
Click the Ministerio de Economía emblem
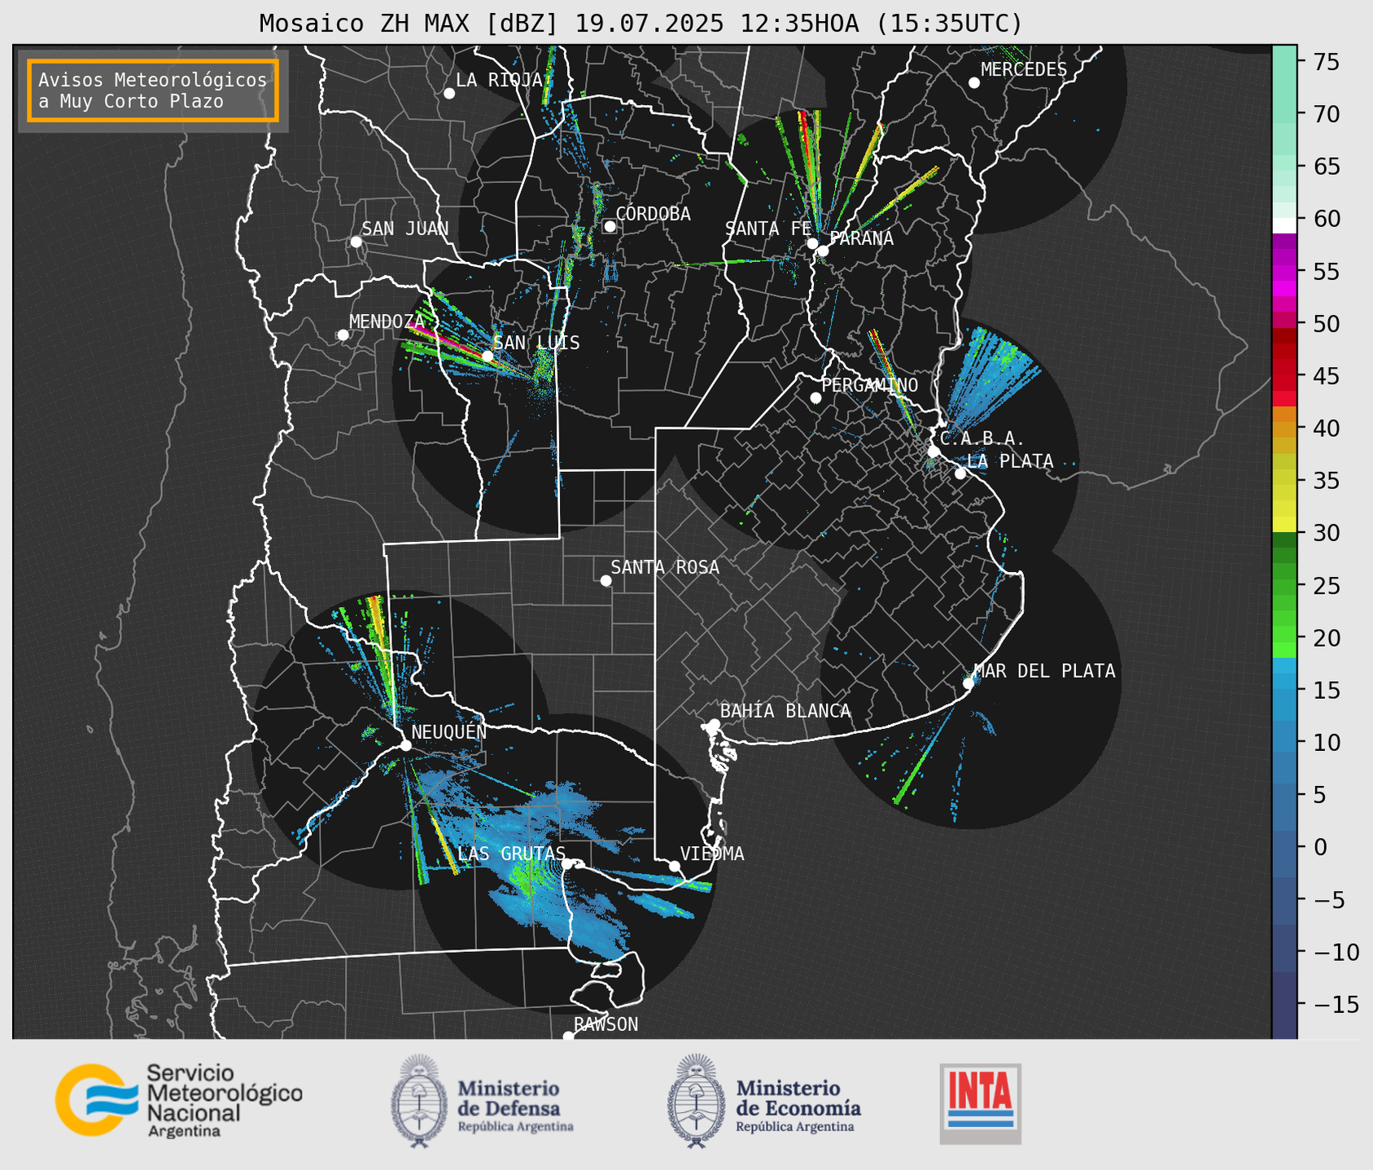click(696, 1101)
